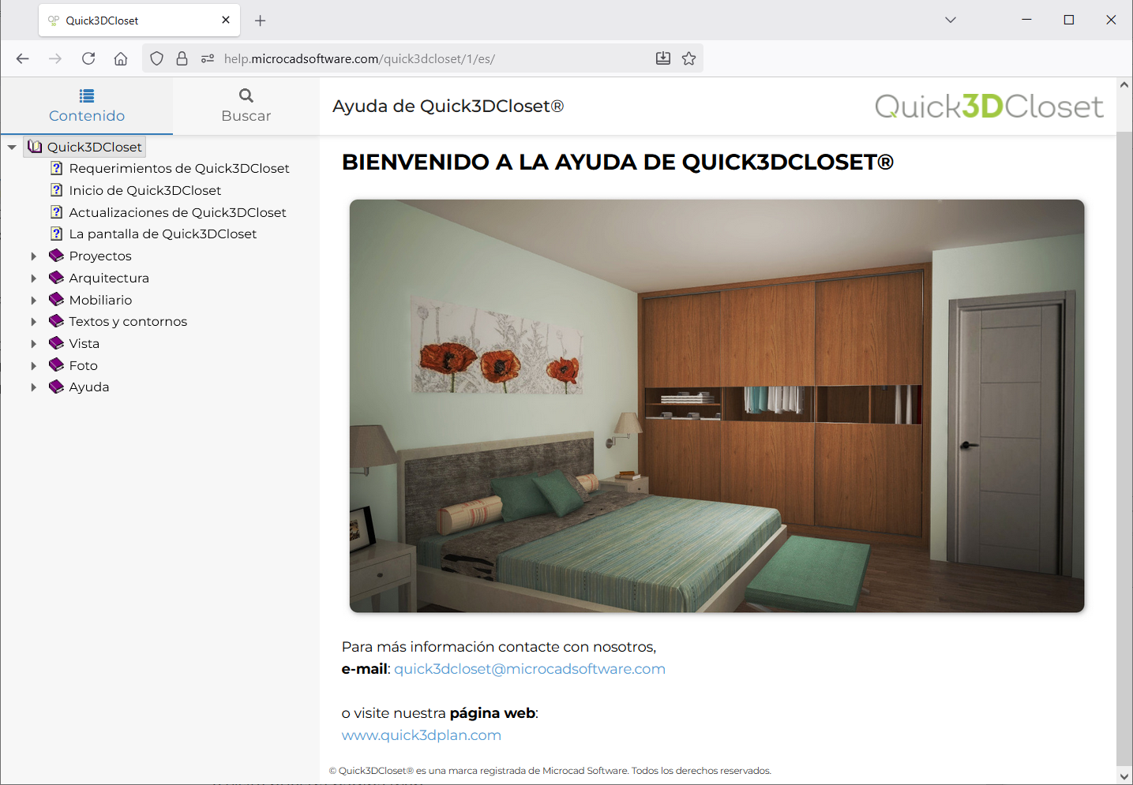
Task: Bookmark this page with star icon
Action: tap(688, 58)
